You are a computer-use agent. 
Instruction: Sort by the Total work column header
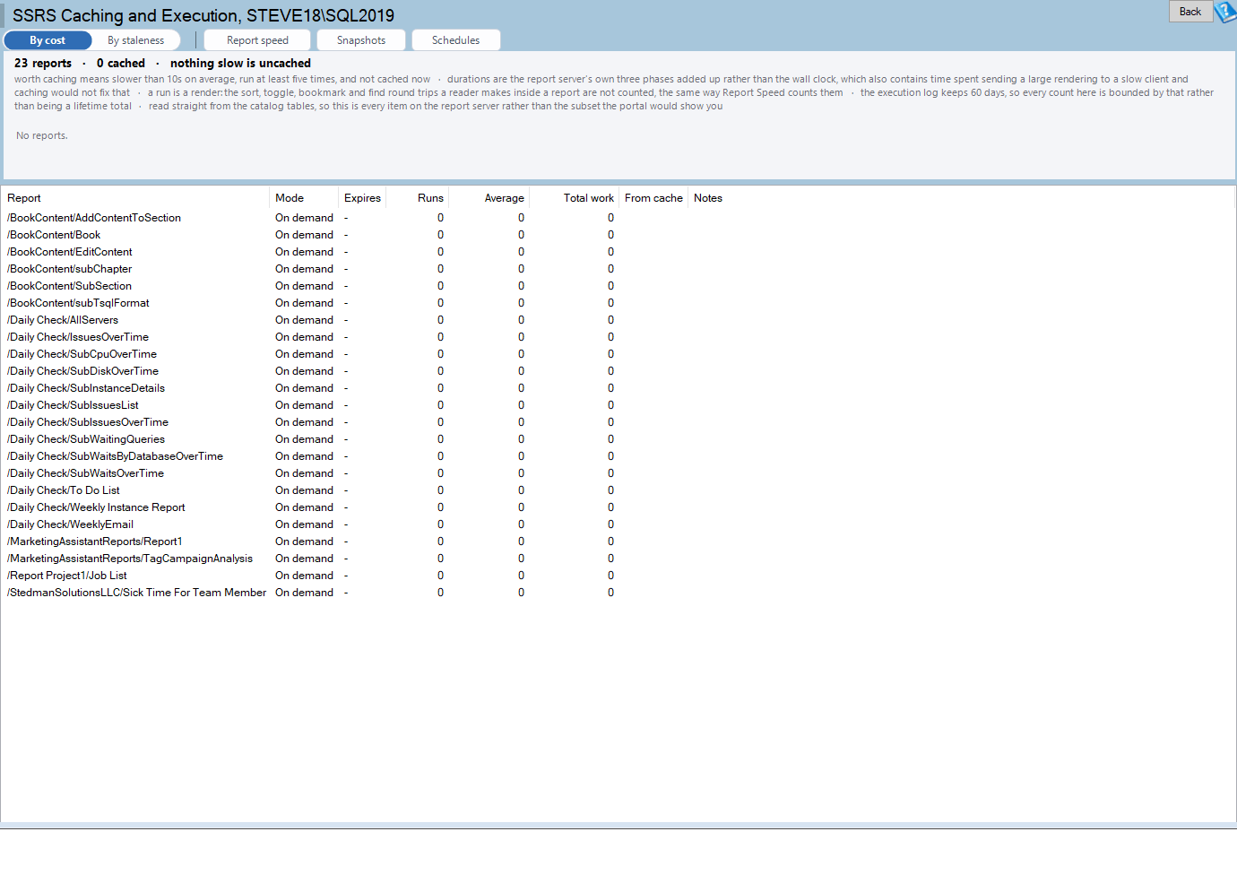[x=574, y=198]
